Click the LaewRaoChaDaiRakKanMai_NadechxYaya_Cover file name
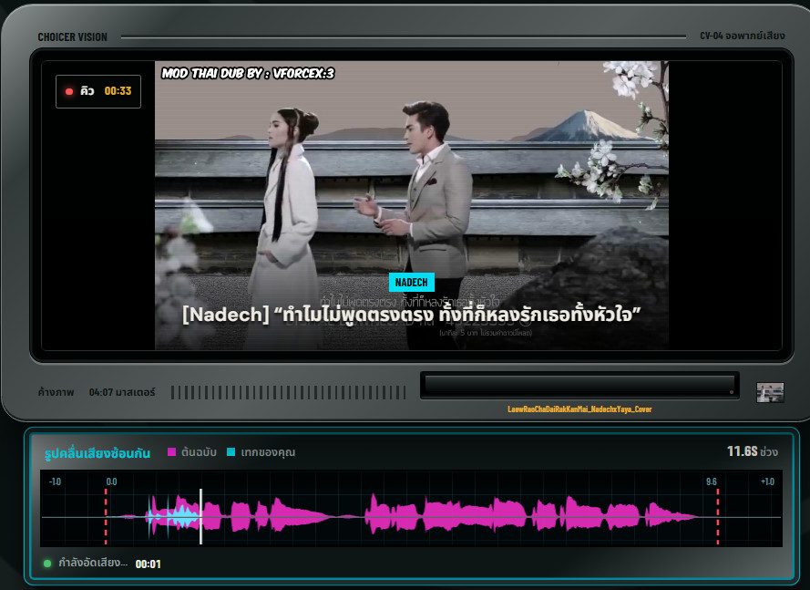 tap(579, 409)
